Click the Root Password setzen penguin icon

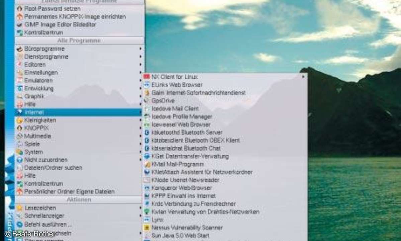click(20, 9)
